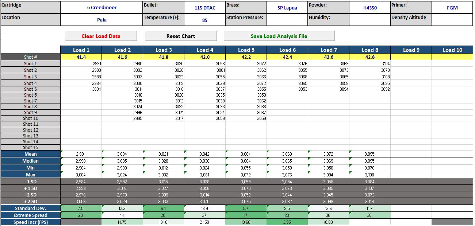Click the Shot # row header
The image size is (475, 226).
[30, 57]
